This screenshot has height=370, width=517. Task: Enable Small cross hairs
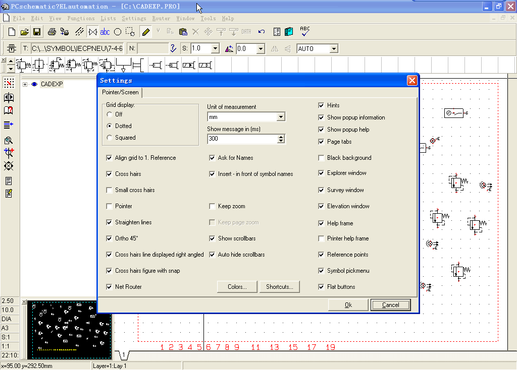click(109, 190)
